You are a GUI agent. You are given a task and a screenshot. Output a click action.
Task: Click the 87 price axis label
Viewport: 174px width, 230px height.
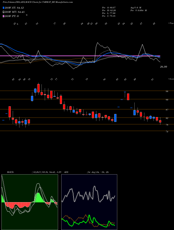tap(167, 110)
